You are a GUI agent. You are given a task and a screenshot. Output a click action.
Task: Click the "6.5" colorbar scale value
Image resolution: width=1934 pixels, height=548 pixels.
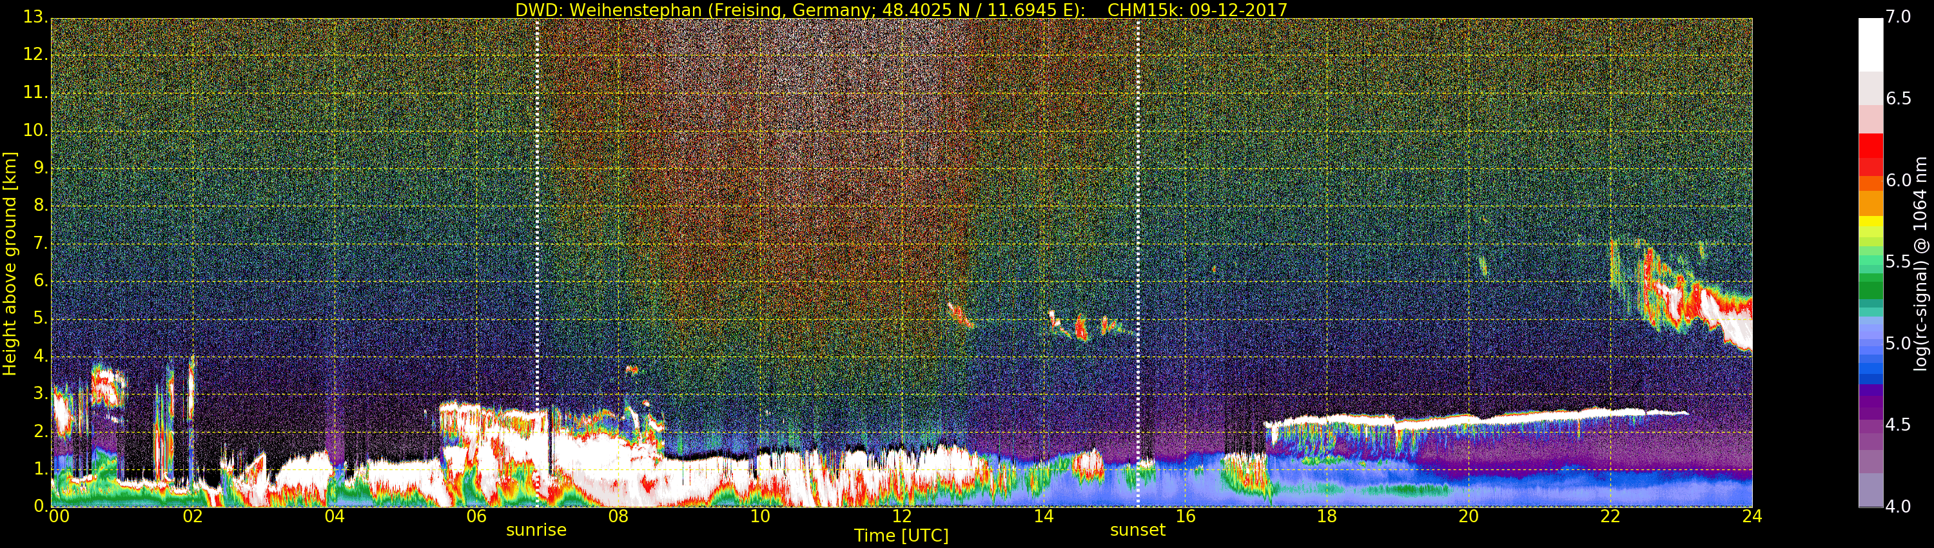pos(1899,99)
